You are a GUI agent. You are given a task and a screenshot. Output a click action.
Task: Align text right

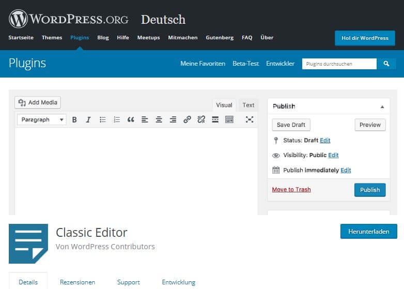pos(173,119)
